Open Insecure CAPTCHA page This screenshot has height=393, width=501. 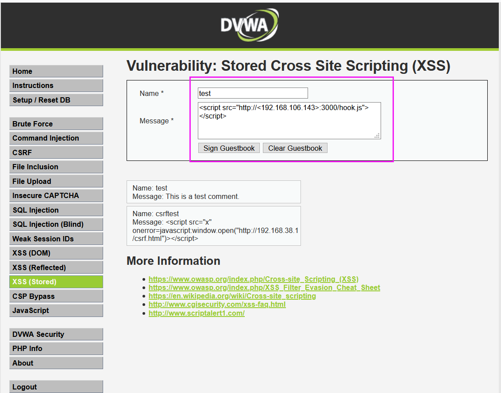click(56, 196)
